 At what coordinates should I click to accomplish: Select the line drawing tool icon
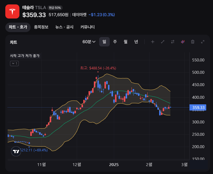[163, 42]
